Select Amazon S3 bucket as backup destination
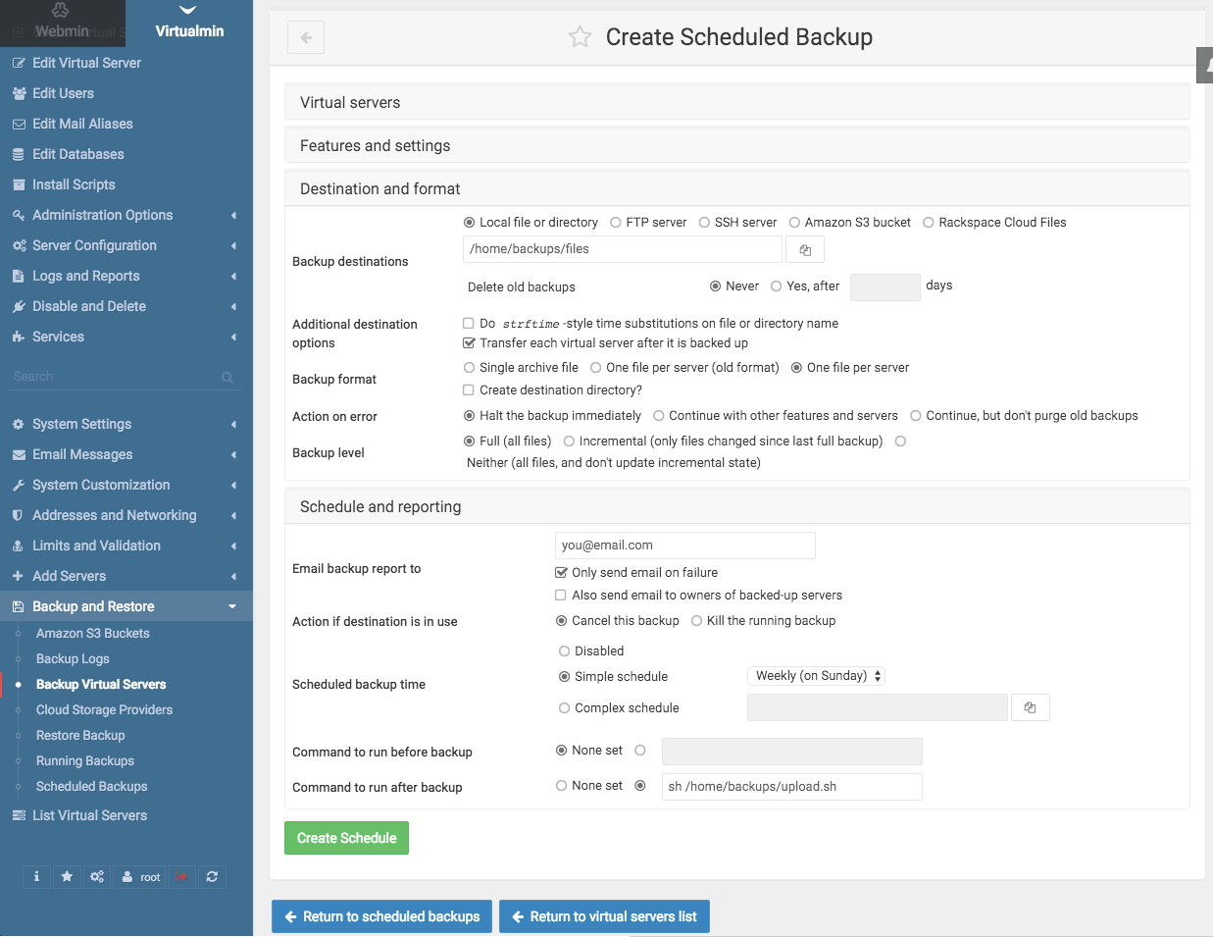1213x937 pixels. coord(797,222)
